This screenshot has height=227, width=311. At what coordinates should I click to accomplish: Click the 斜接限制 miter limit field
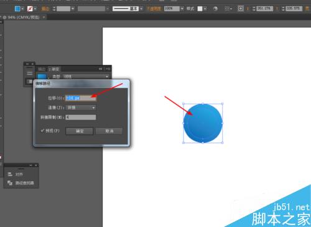click(81, 118)
